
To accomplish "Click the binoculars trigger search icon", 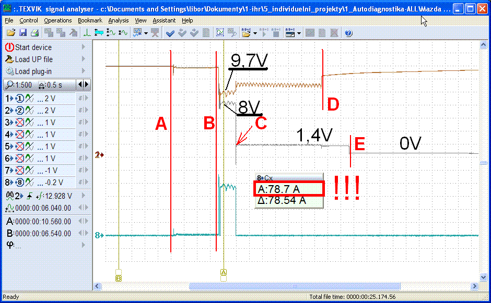I will coord(10,196).
